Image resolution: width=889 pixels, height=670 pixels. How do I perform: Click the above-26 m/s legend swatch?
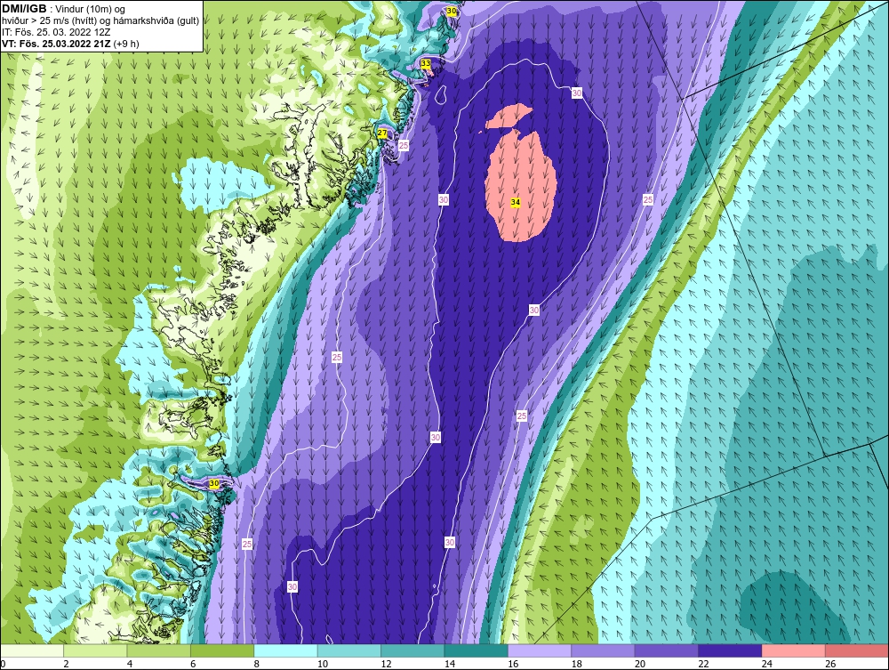click(x=857, y=651)
